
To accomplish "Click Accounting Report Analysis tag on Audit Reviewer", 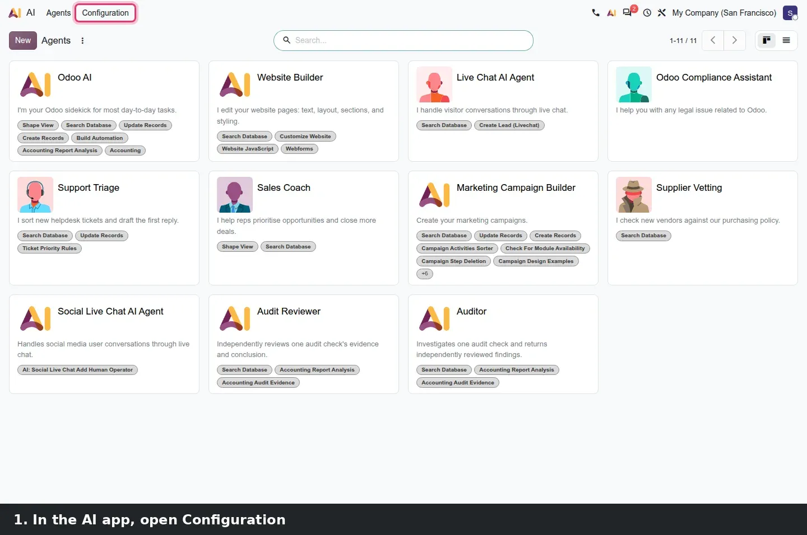I will 317,370.
